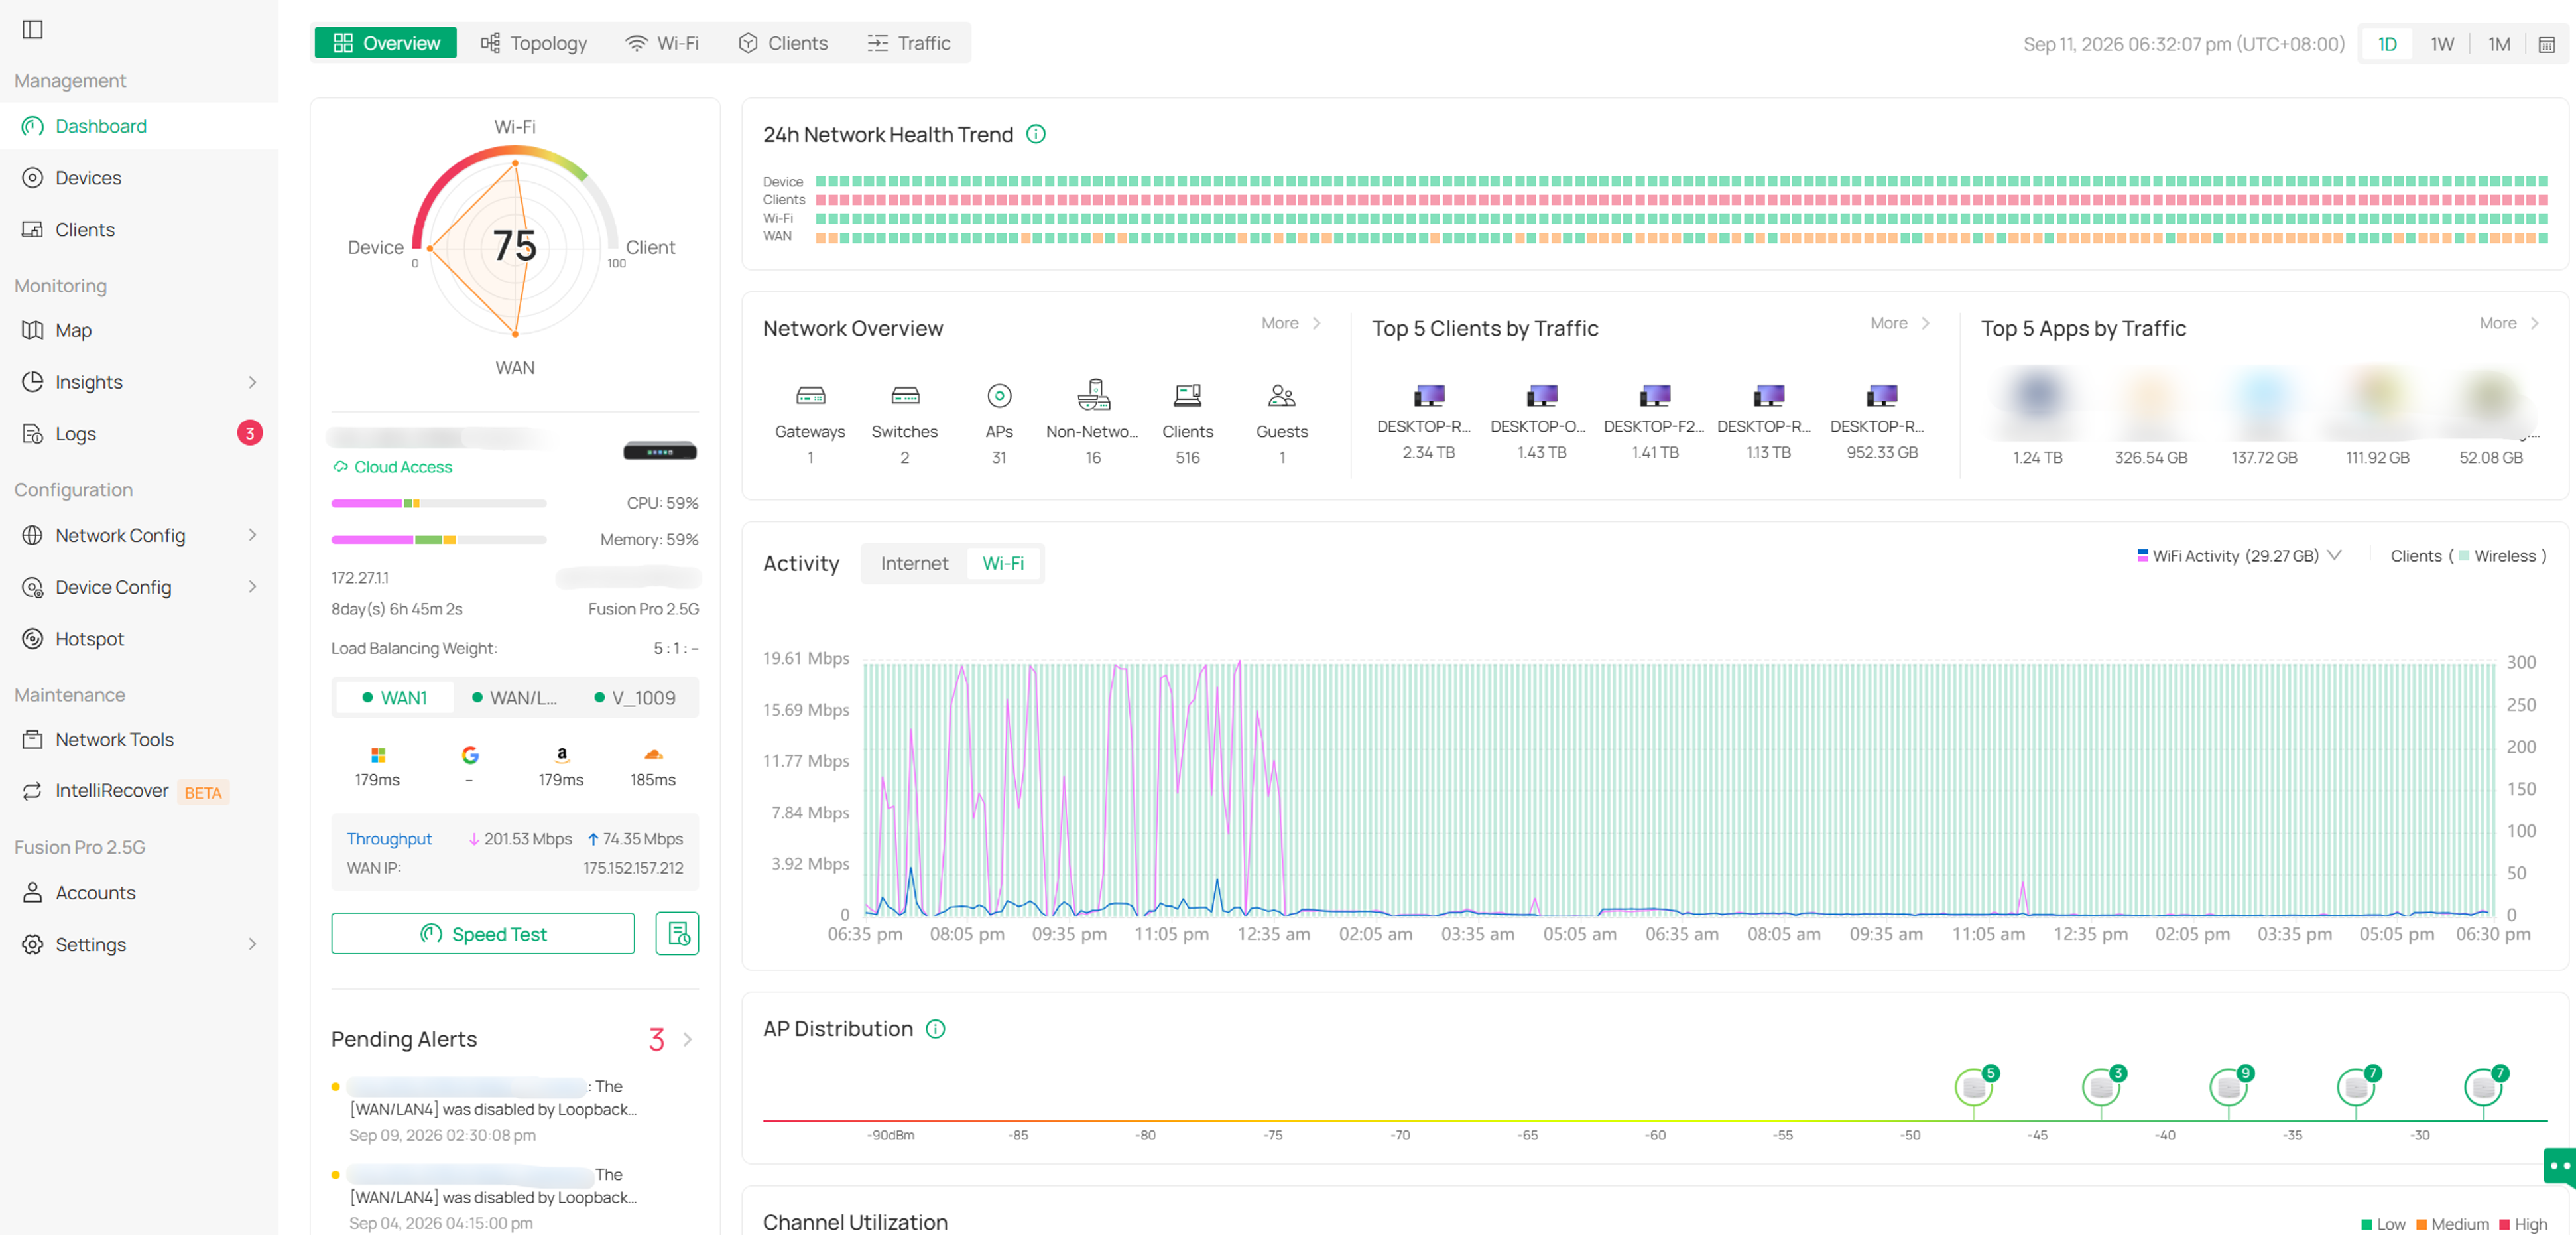Expand Pending Alerts list

click(688, 1040)
